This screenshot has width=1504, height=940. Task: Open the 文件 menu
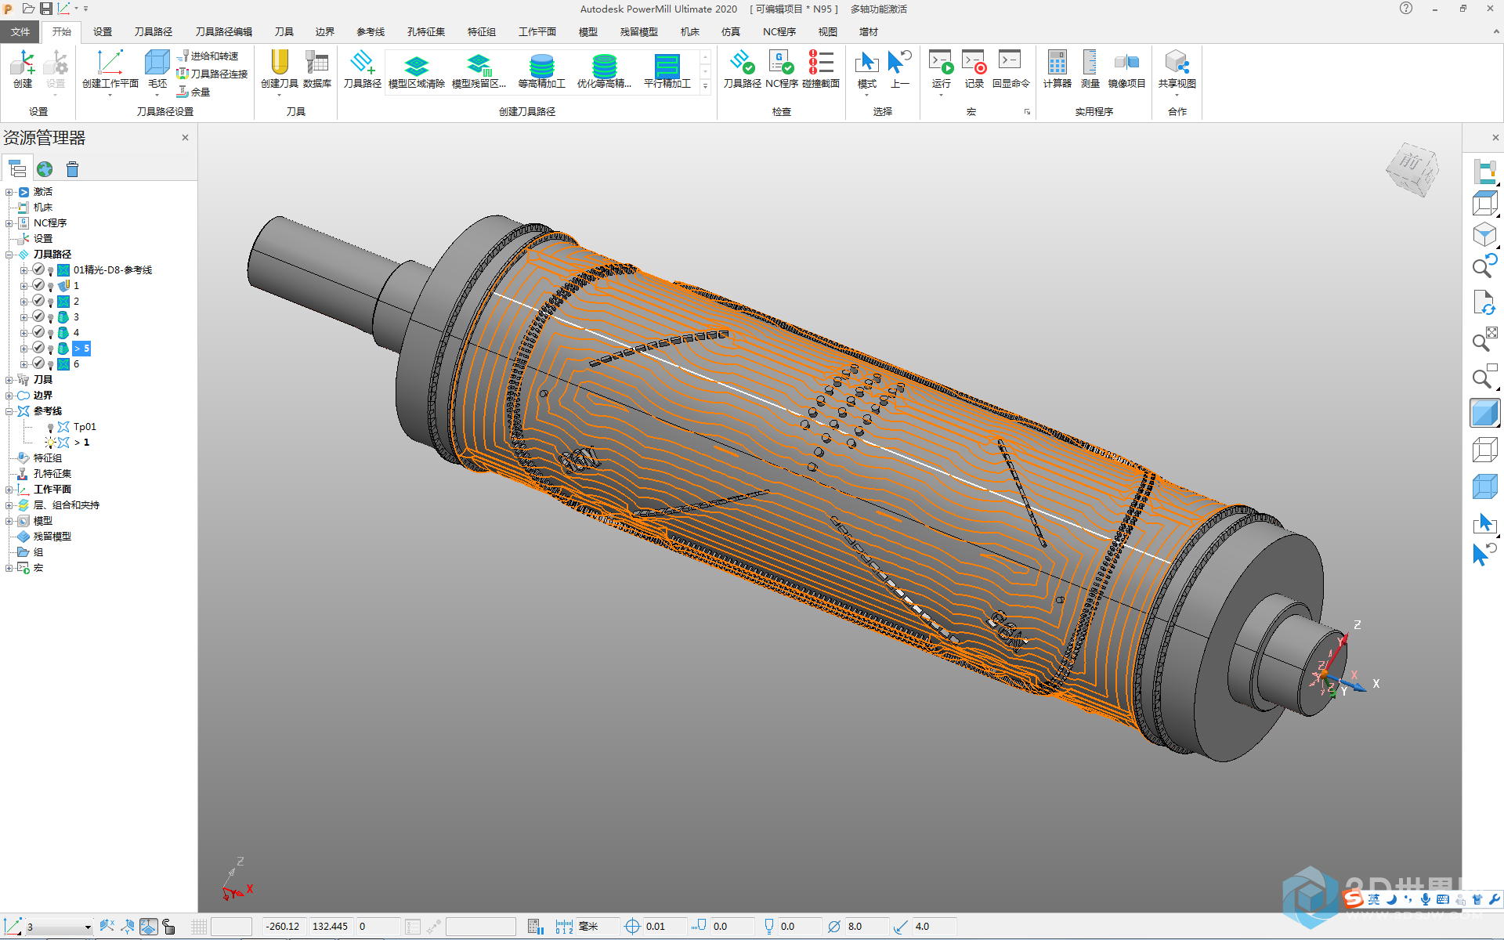[20, 32]
